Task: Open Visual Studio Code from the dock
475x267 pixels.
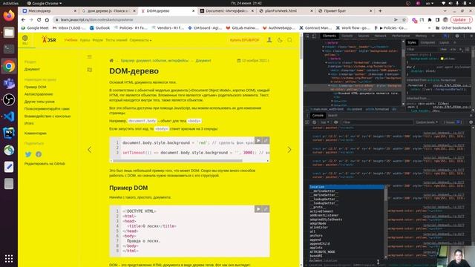Action: (9, 116)
